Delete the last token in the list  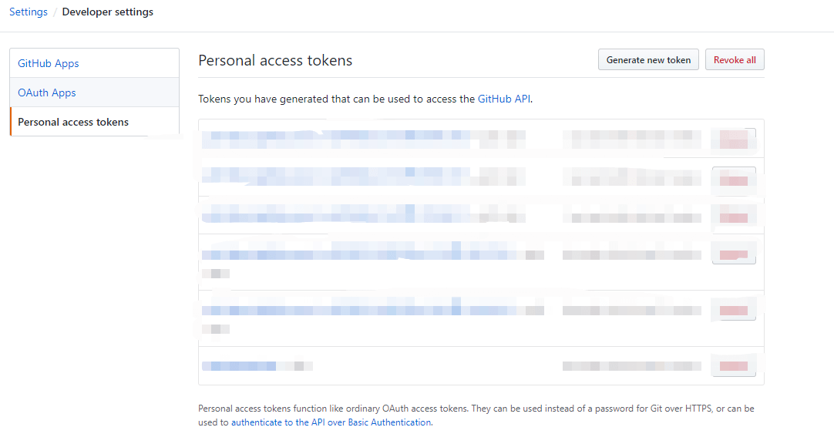733,365
